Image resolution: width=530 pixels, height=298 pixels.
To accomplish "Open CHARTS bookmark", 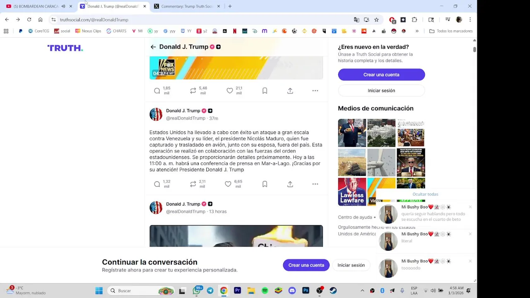I will [x=116, y=31].
